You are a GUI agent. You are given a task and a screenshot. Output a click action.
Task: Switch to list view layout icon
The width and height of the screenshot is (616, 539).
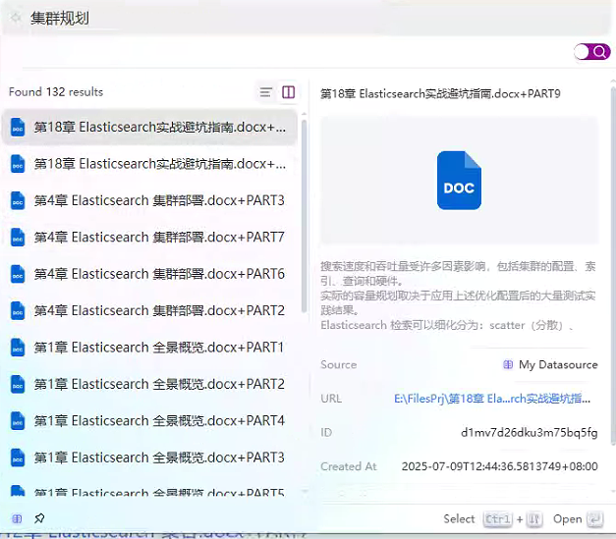266,92
